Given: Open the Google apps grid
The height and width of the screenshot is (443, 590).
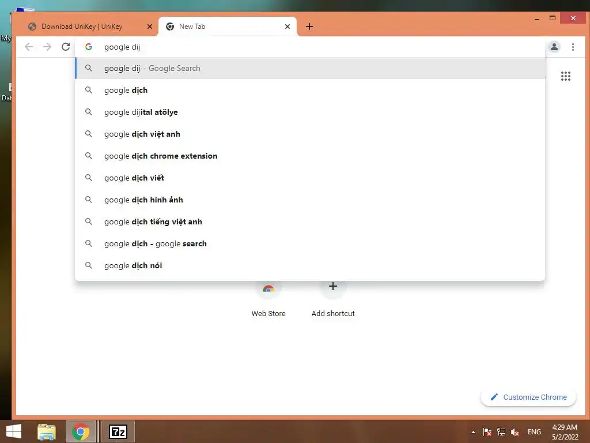Looking at the screenshot, I should pyautogui.click(x=566, y=76).
